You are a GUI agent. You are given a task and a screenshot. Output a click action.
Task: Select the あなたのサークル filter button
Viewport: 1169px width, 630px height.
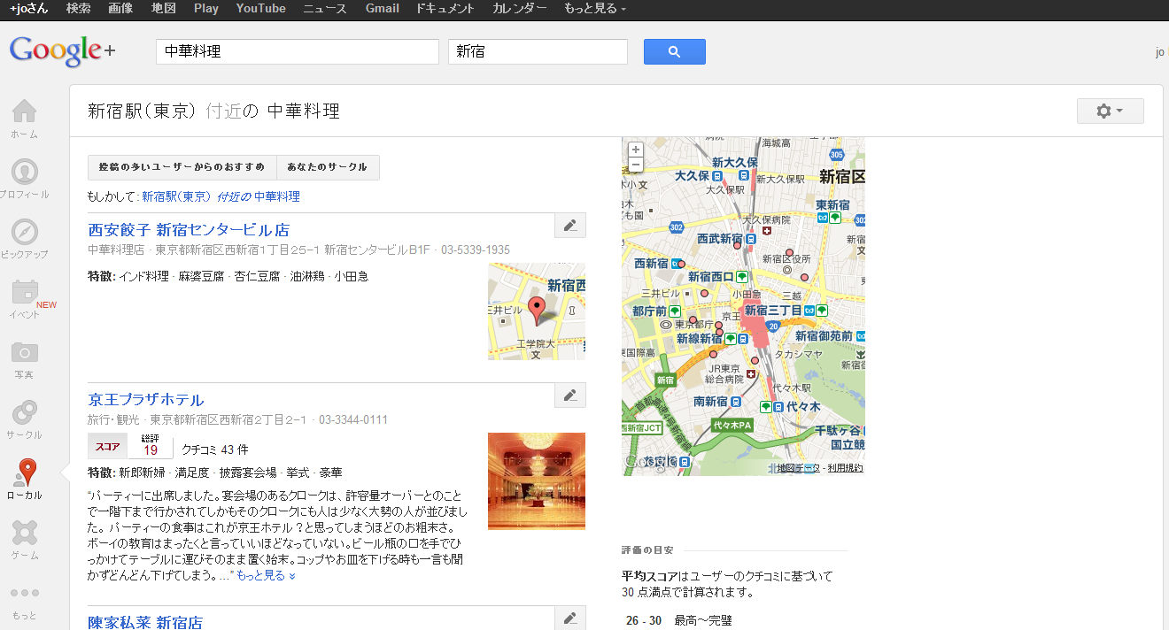[x=328, y=167]
